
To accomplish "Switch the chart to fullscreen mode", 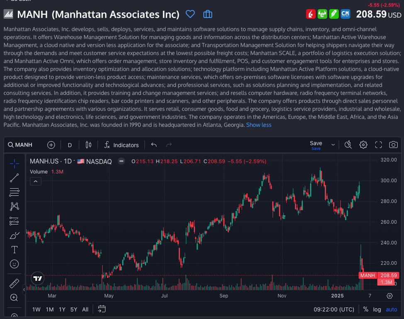I will pos(379,145).
